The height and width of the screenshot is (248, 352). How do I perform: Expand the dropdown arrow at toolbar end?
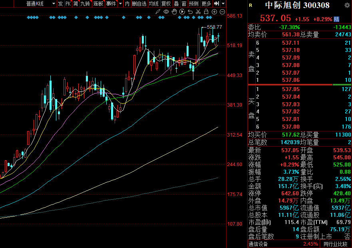223,4
